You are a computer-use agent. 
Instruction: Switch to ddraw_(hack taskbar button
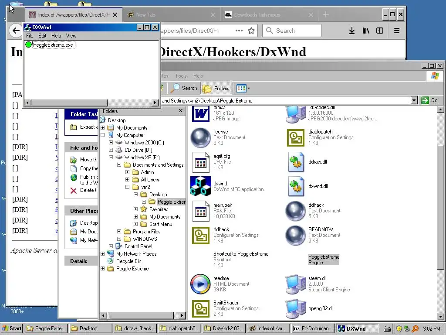(x=135, y=328)
